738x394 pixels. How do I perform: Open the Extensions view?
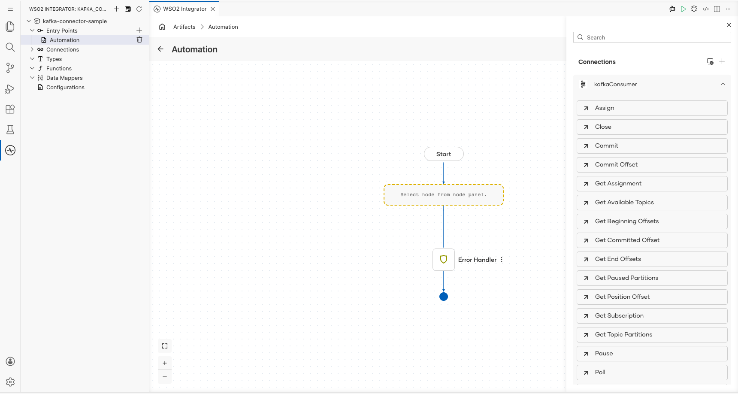(10, 109)
